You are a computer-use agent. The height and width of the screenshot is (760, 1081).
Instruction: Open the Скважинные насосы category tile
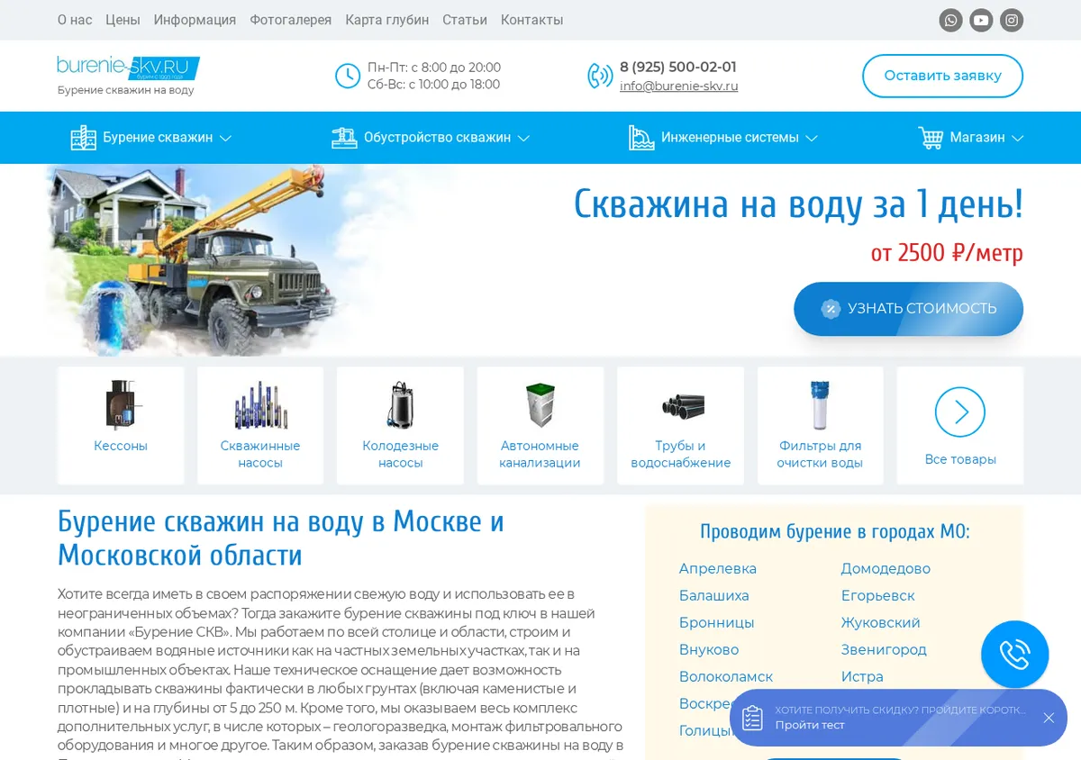pos(260,425)
